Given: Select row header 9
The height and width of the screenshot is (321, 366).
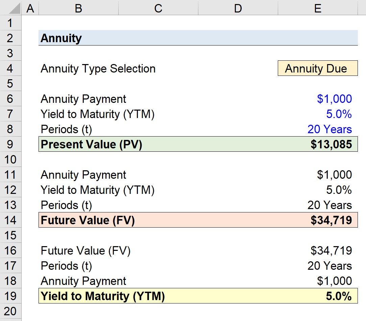Looking at the screenshot, I should click(x=10, y=144).
